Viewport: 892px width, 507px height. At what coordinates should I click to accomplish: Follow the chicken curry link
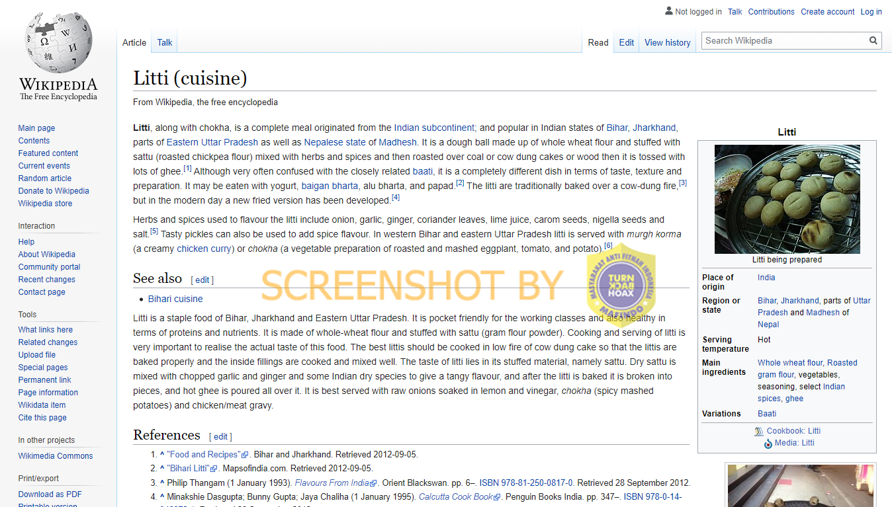[204, 249]
